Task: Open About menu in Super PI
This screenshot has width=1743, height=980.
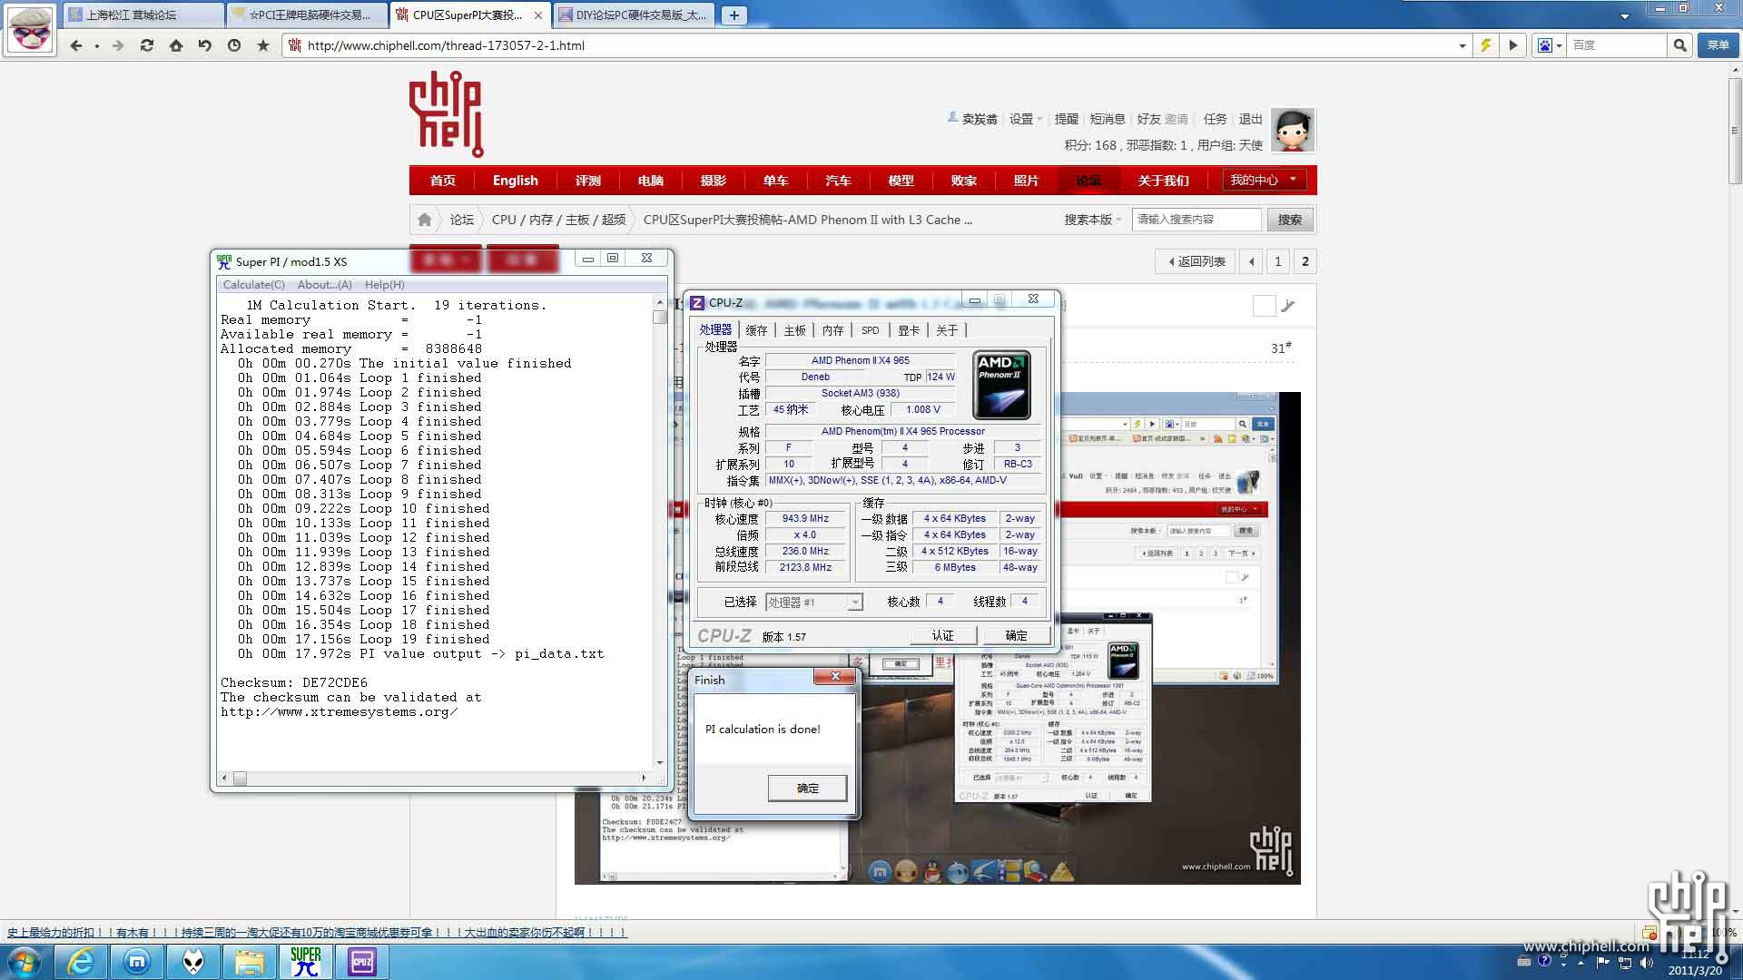Action: click(324, 284)
